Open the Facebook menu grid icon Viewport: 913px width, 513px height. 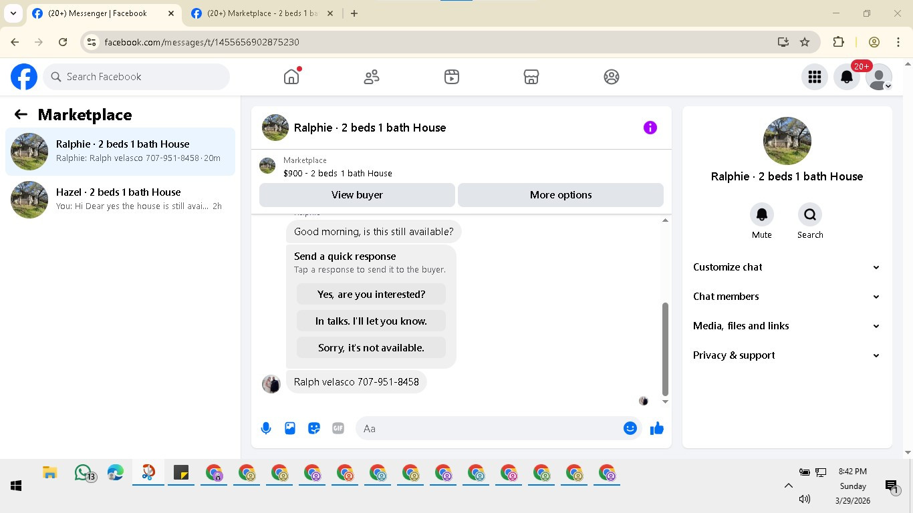coord(815,77)
